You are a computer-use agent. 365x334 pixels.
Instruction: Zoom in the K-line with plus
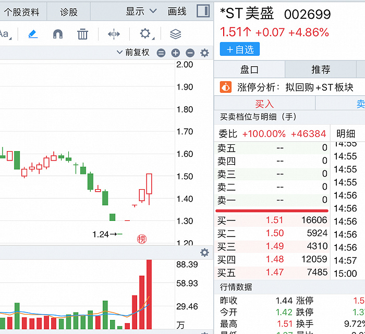[x=176, y=53]
